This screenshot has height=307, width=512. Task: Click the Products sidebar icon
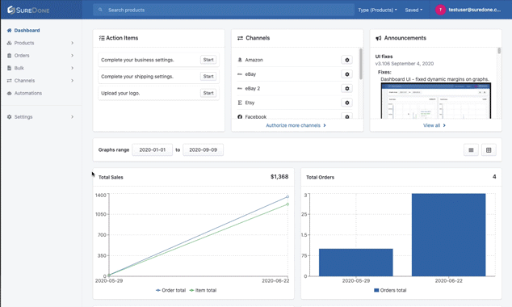9,43
